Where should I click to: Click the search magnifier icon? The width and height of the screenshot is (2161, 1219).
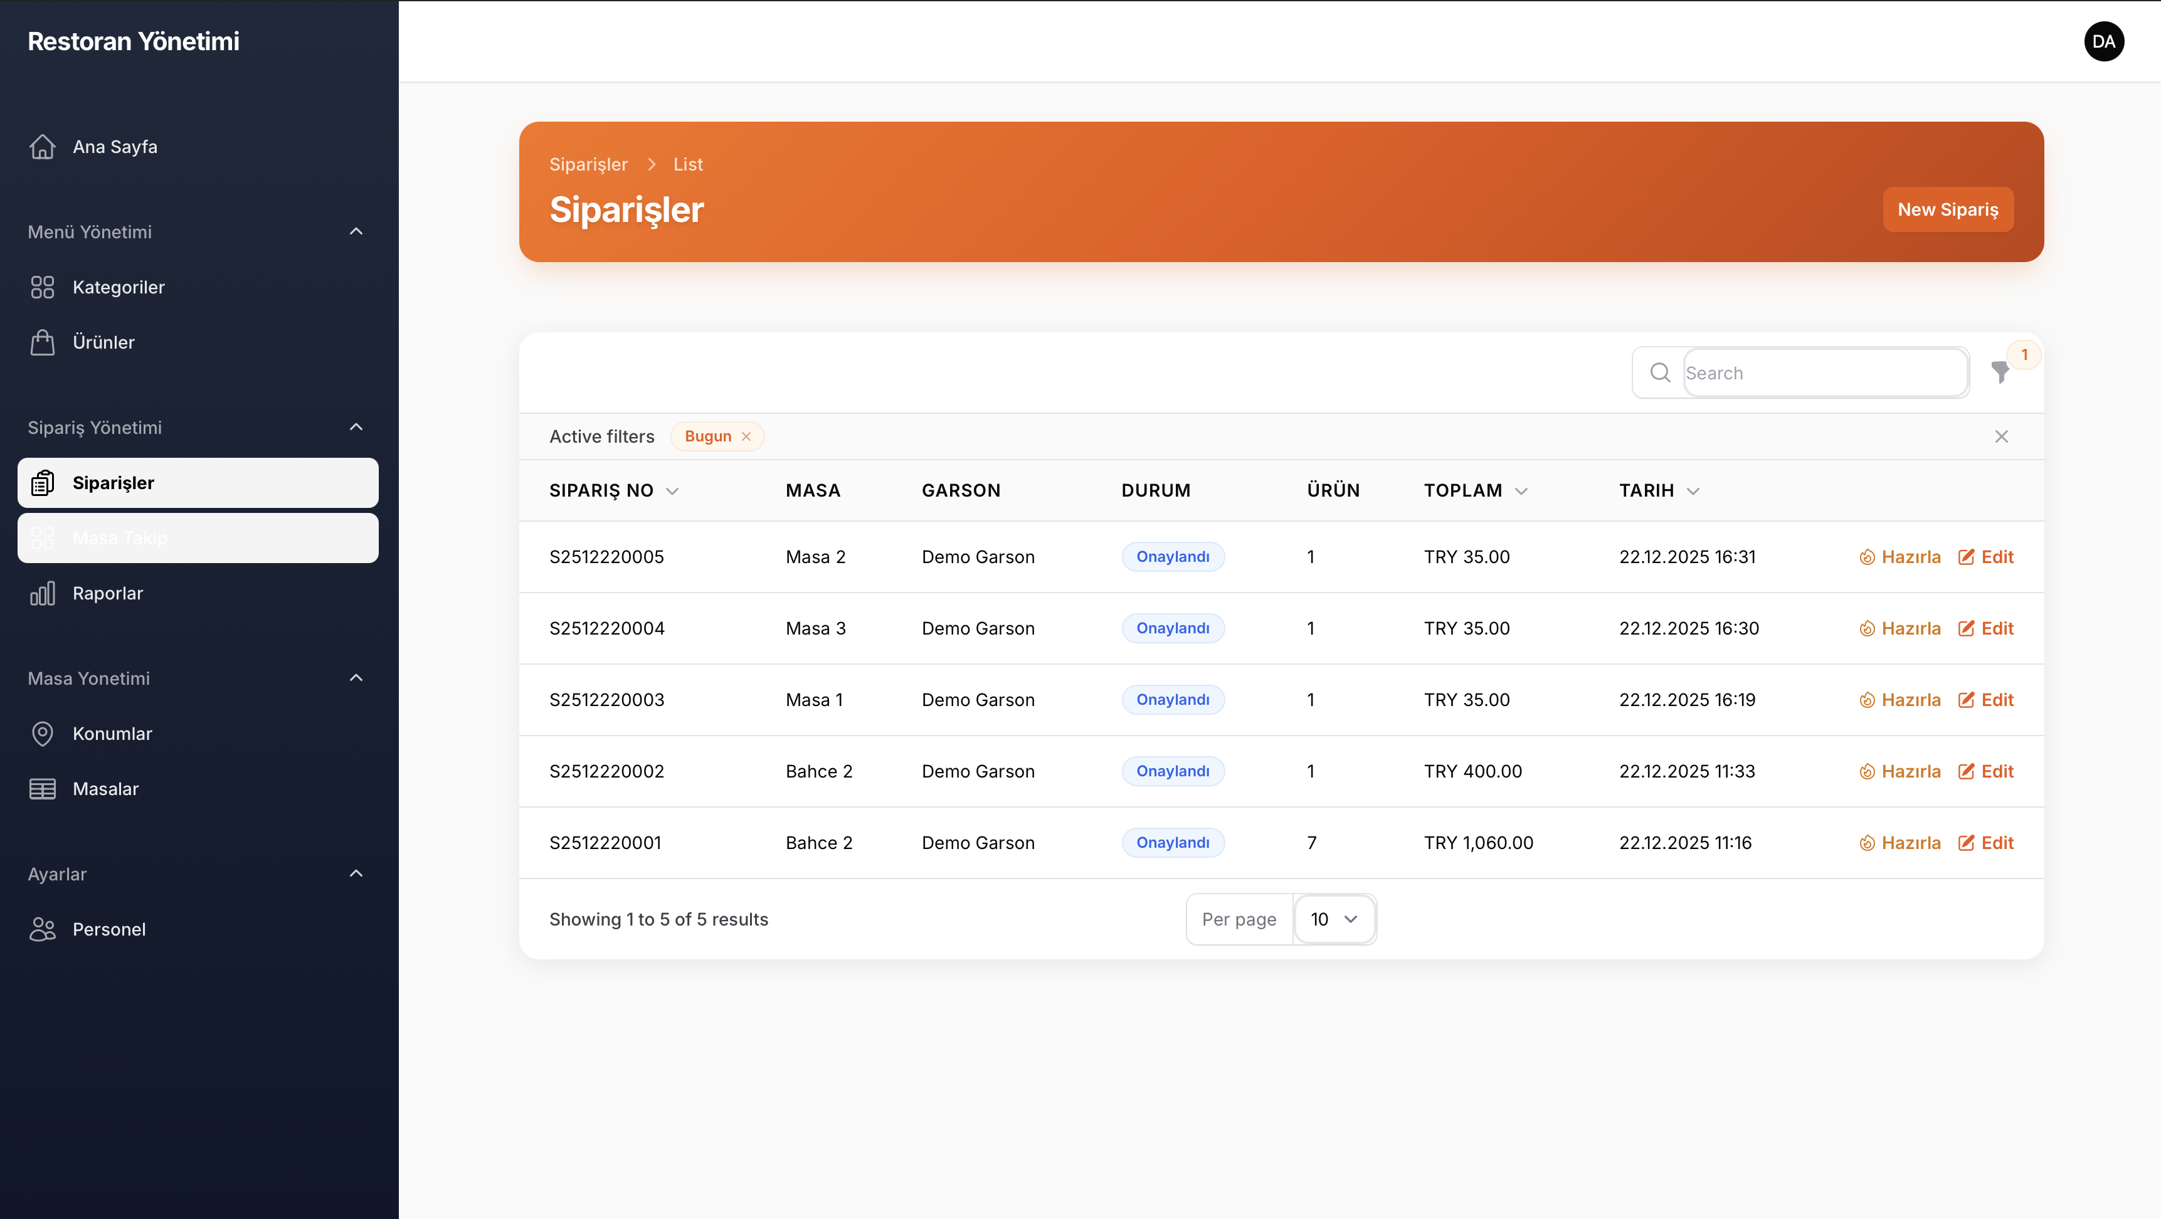tap(1659, 372)
